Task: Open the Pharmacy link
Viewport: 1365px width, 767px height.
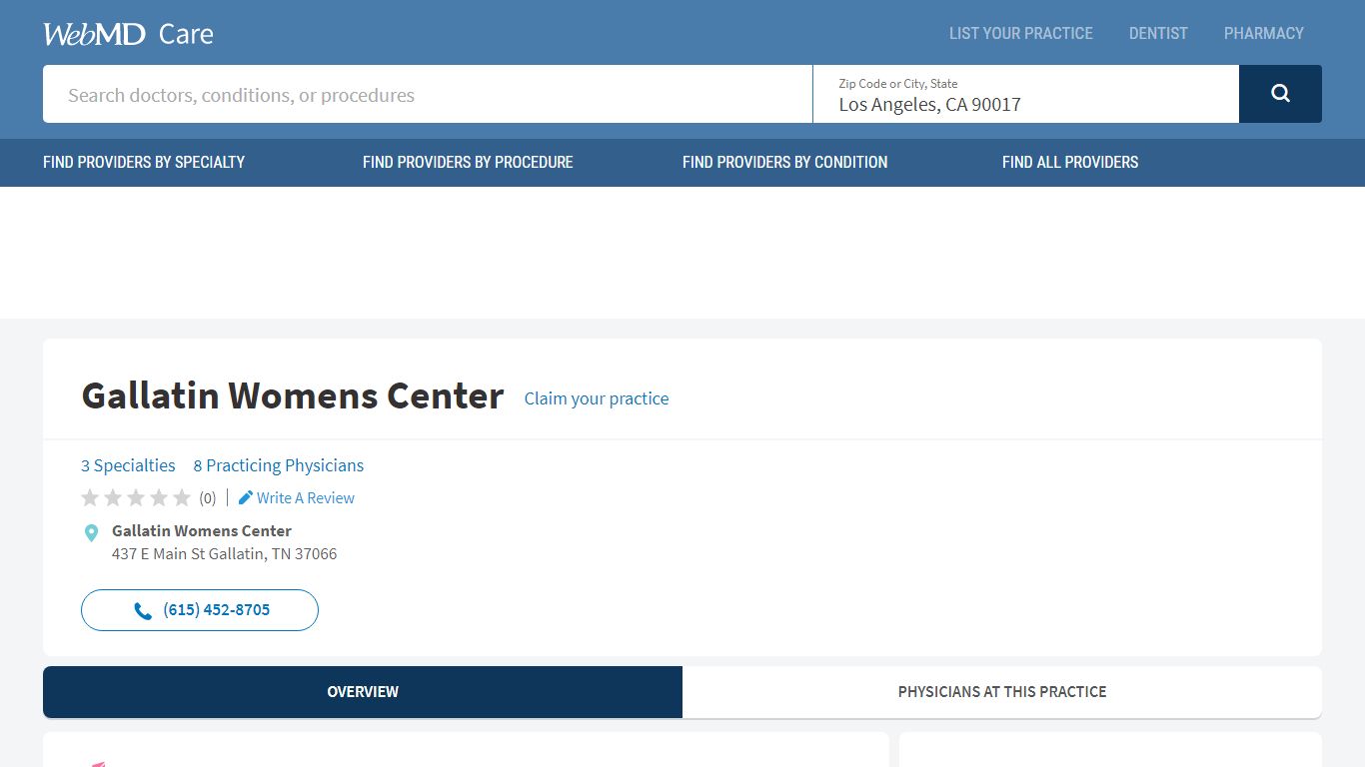Action: tap(1264, 33)
